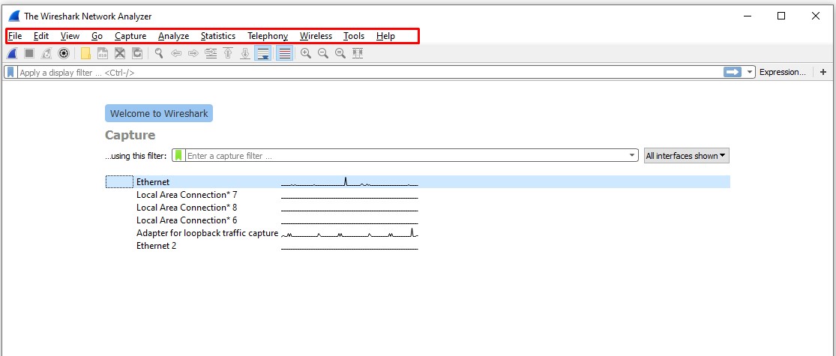Save this capture file icon
Viewport: 836px width, 356px height.
(x=103, y=53)
